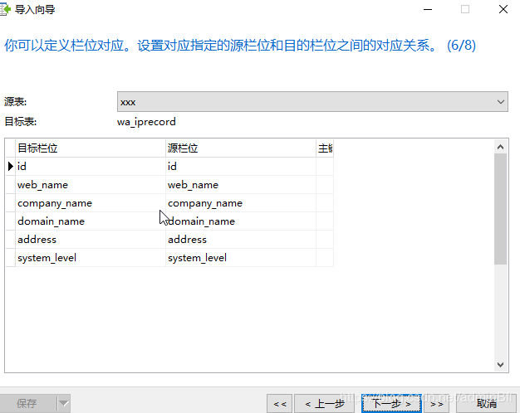Open the save button dropdown arrow

click(x=63, y=403)
